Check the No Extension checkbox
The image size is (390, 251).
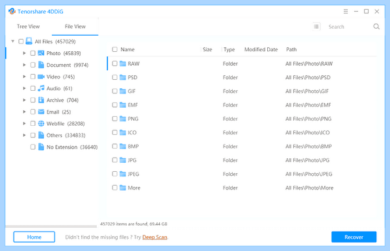[32, 147]
